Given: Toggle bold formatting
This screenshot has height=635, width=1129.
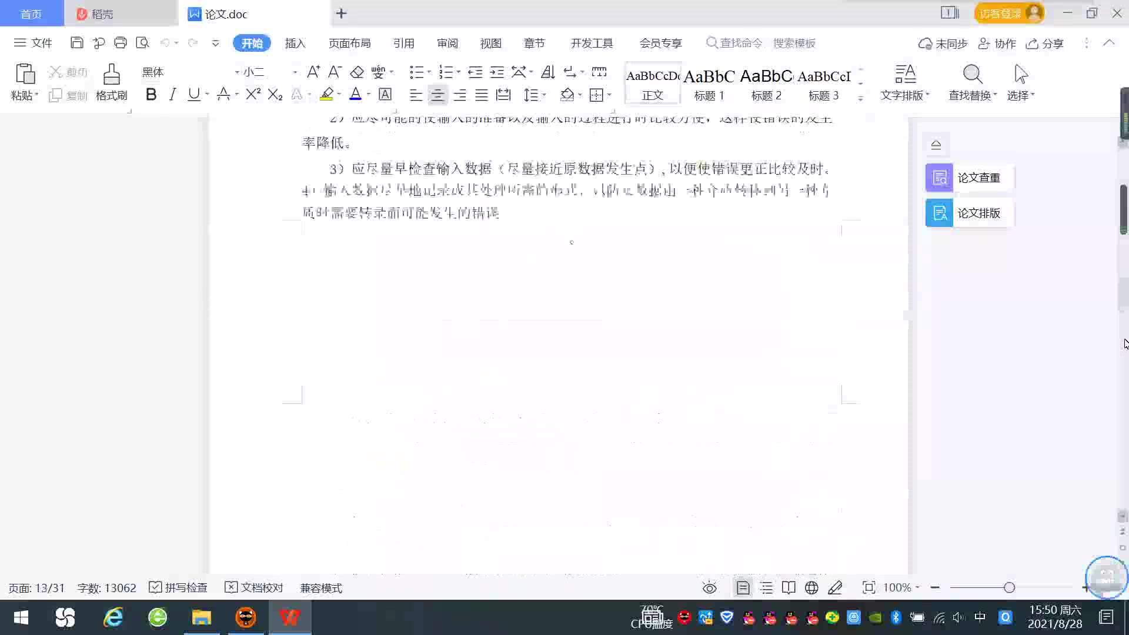Looking at the screenshot, I should (151, 95).
